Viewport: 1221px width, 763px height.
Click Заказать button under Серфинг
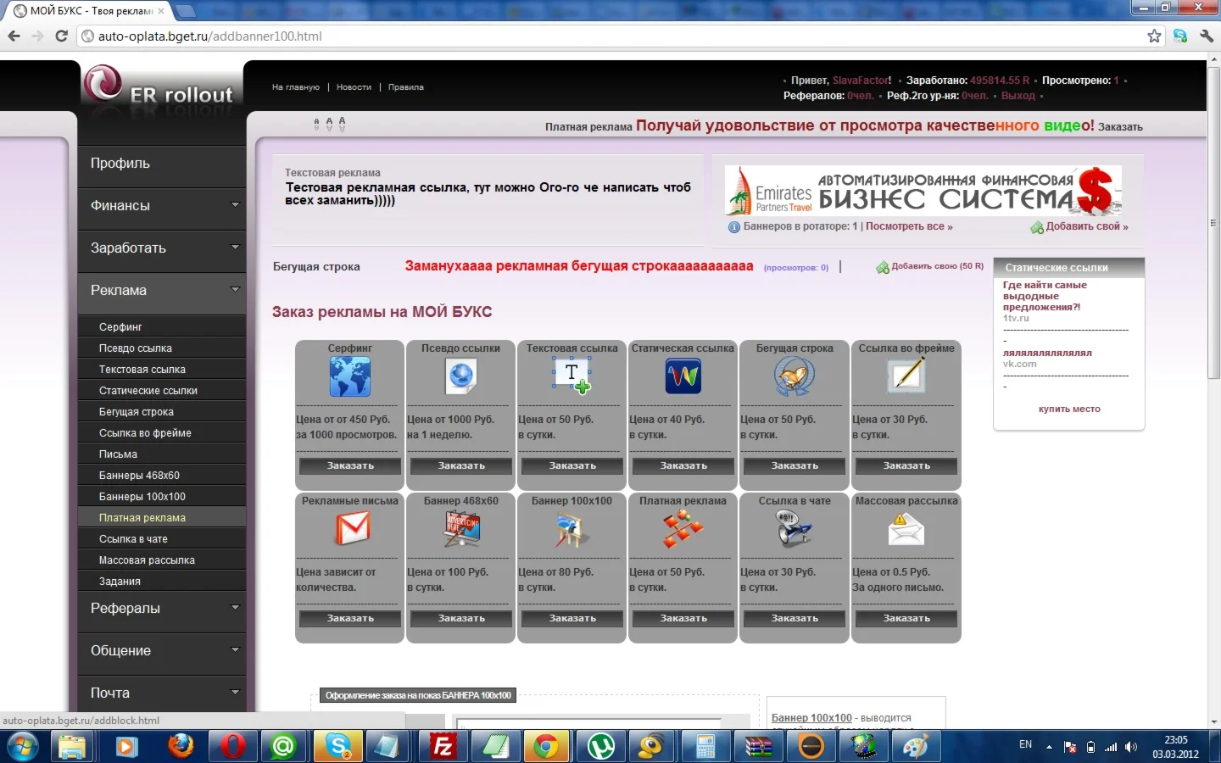point(350,465)
